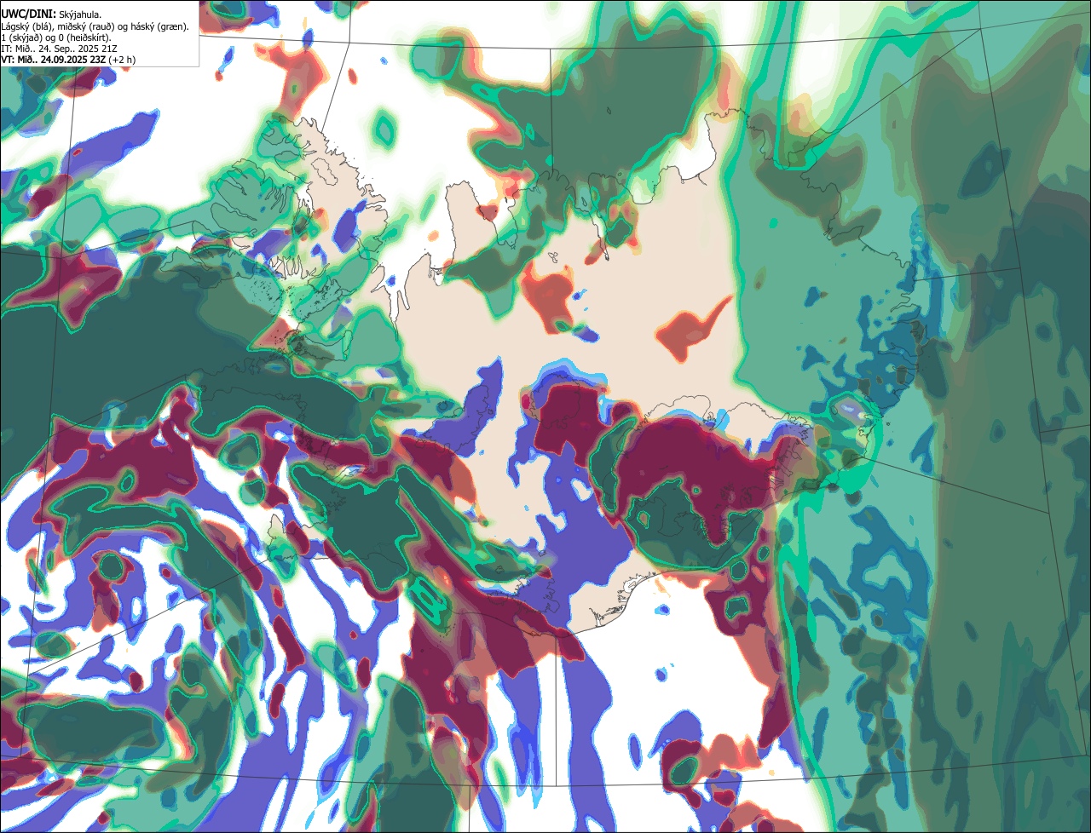Click the 'UWC/DINI:' bold title text
This screenshot has width=1091, height=833.
[29, 14]
